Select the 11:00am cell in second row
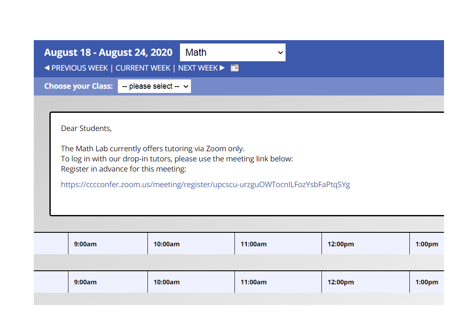 click(278, 282)
